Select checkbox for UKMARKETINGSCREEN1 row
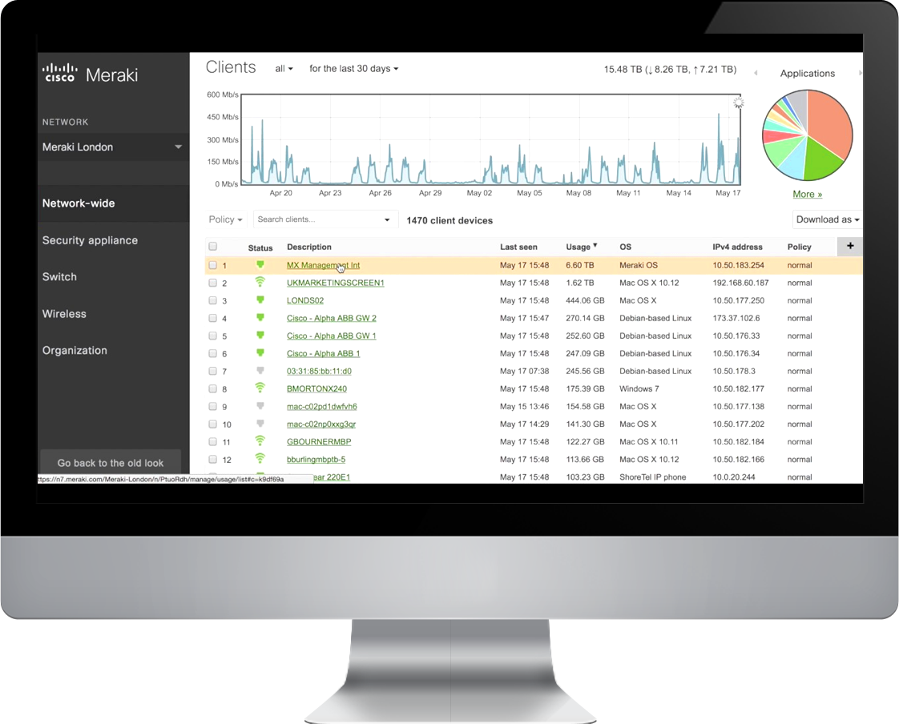The height and width of the screenshot is (724, 899). [212, 284]
